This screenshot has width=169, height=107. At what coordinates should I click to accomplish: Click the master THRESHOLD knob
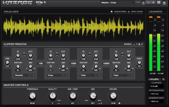point(33,96)
